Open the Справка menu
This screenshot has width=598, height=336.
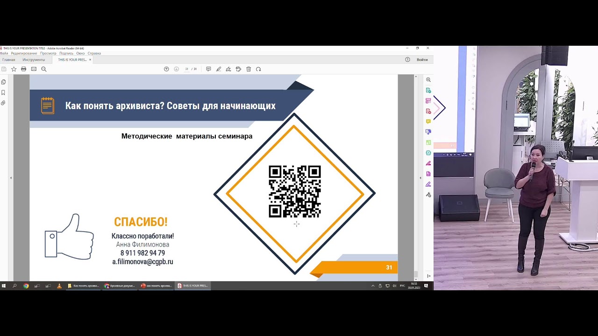click(x=94, y=53)
